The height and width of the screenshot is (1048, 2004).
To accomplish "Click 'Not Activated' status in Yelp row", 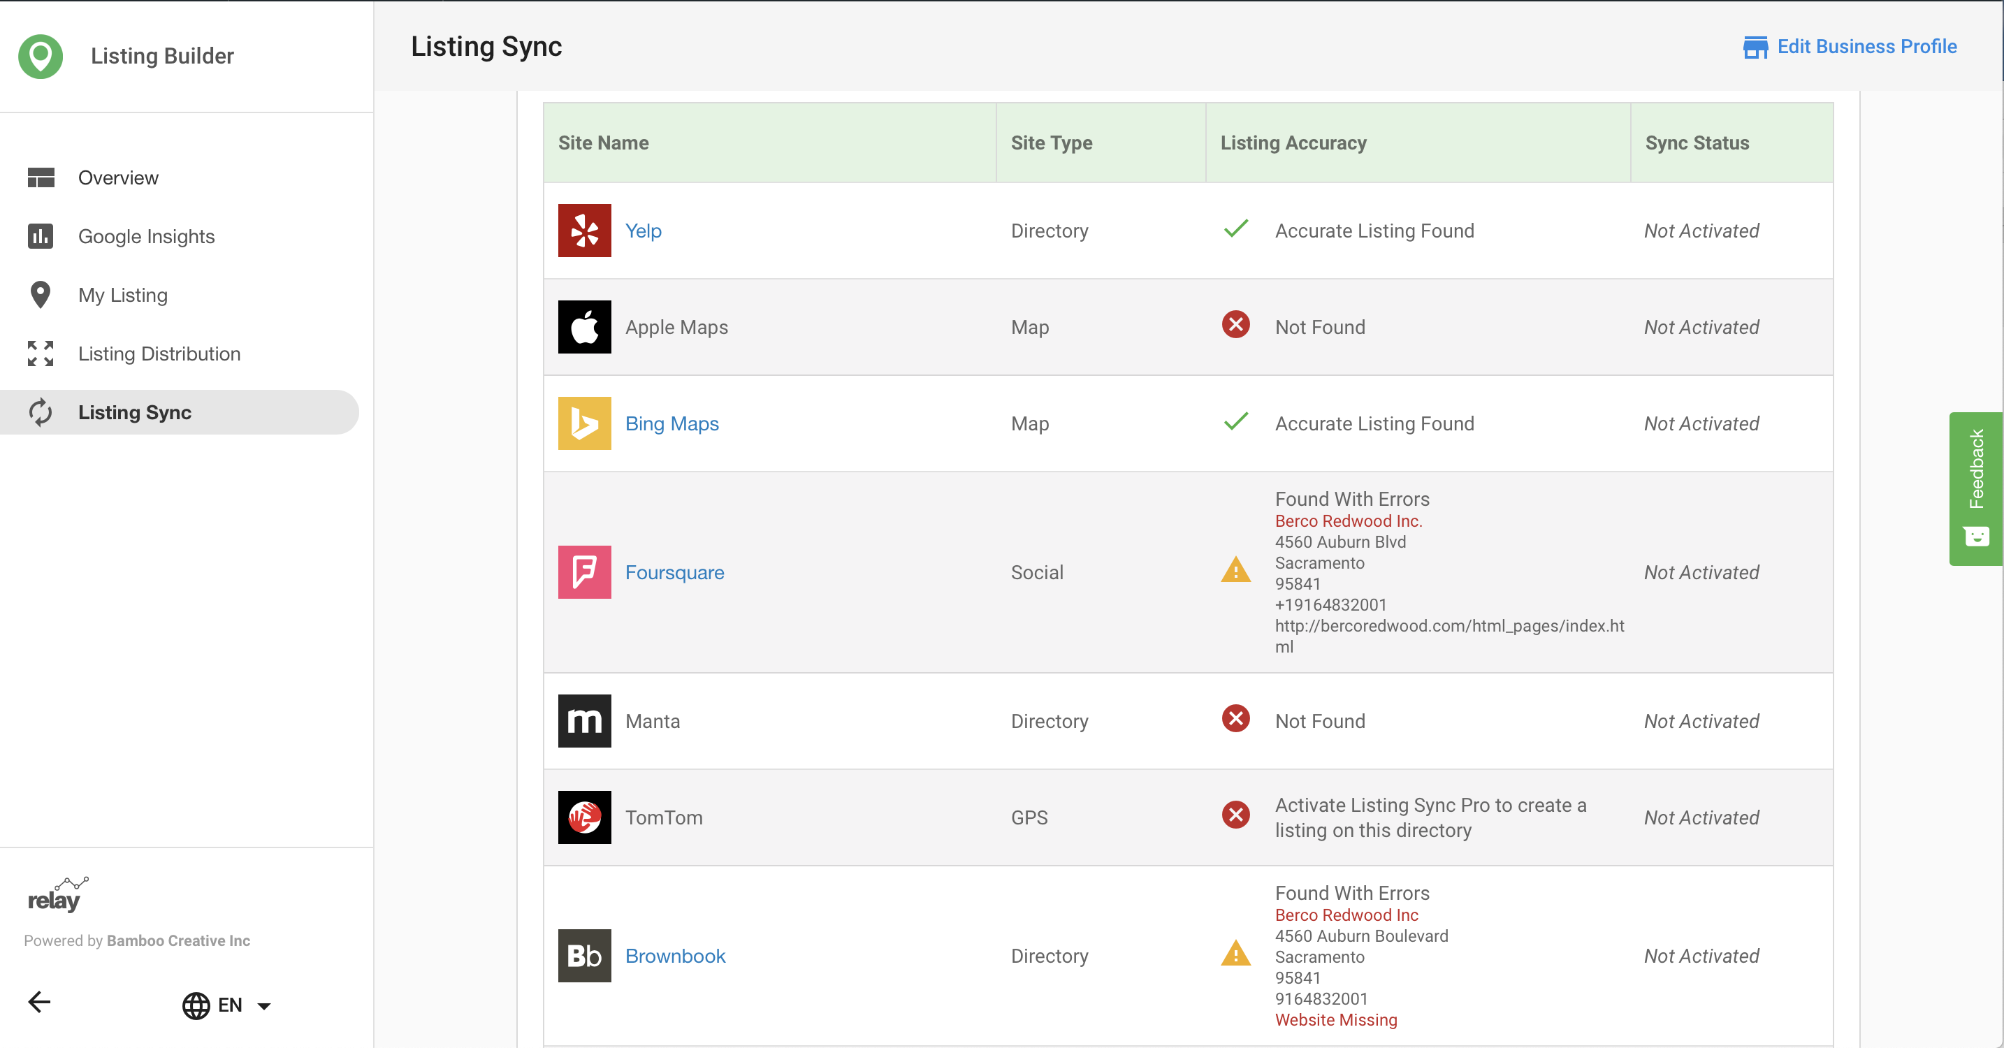I will pos(1701,231).
